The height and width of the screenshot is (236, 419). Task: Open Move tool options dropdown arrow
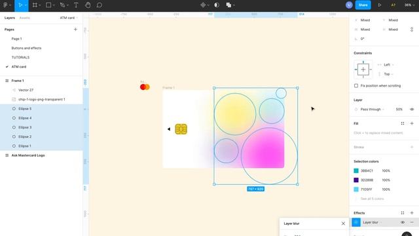(x=26, y=5)
